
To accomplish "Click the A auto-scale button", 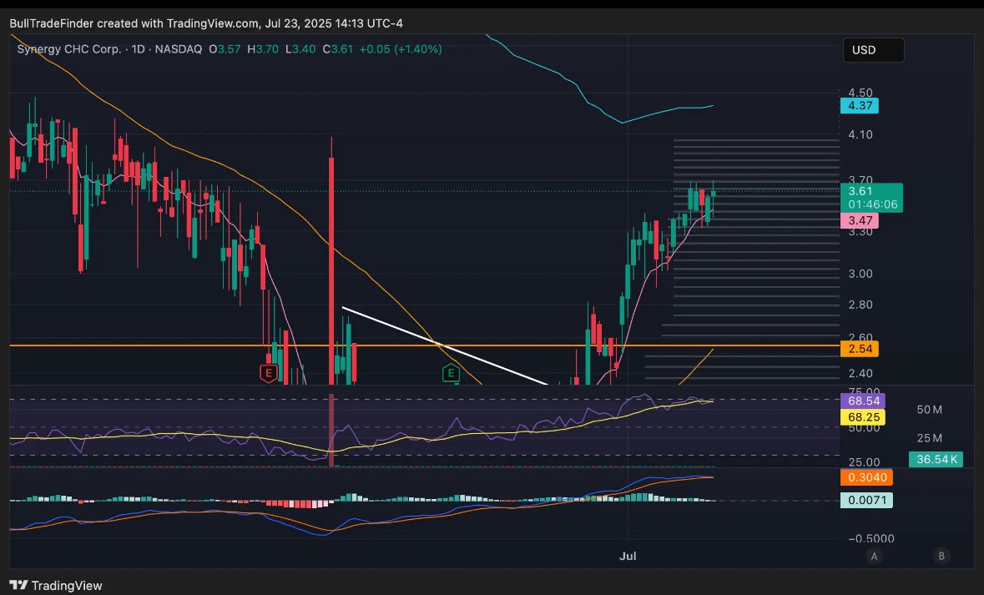I will click(x=874, y=556).
